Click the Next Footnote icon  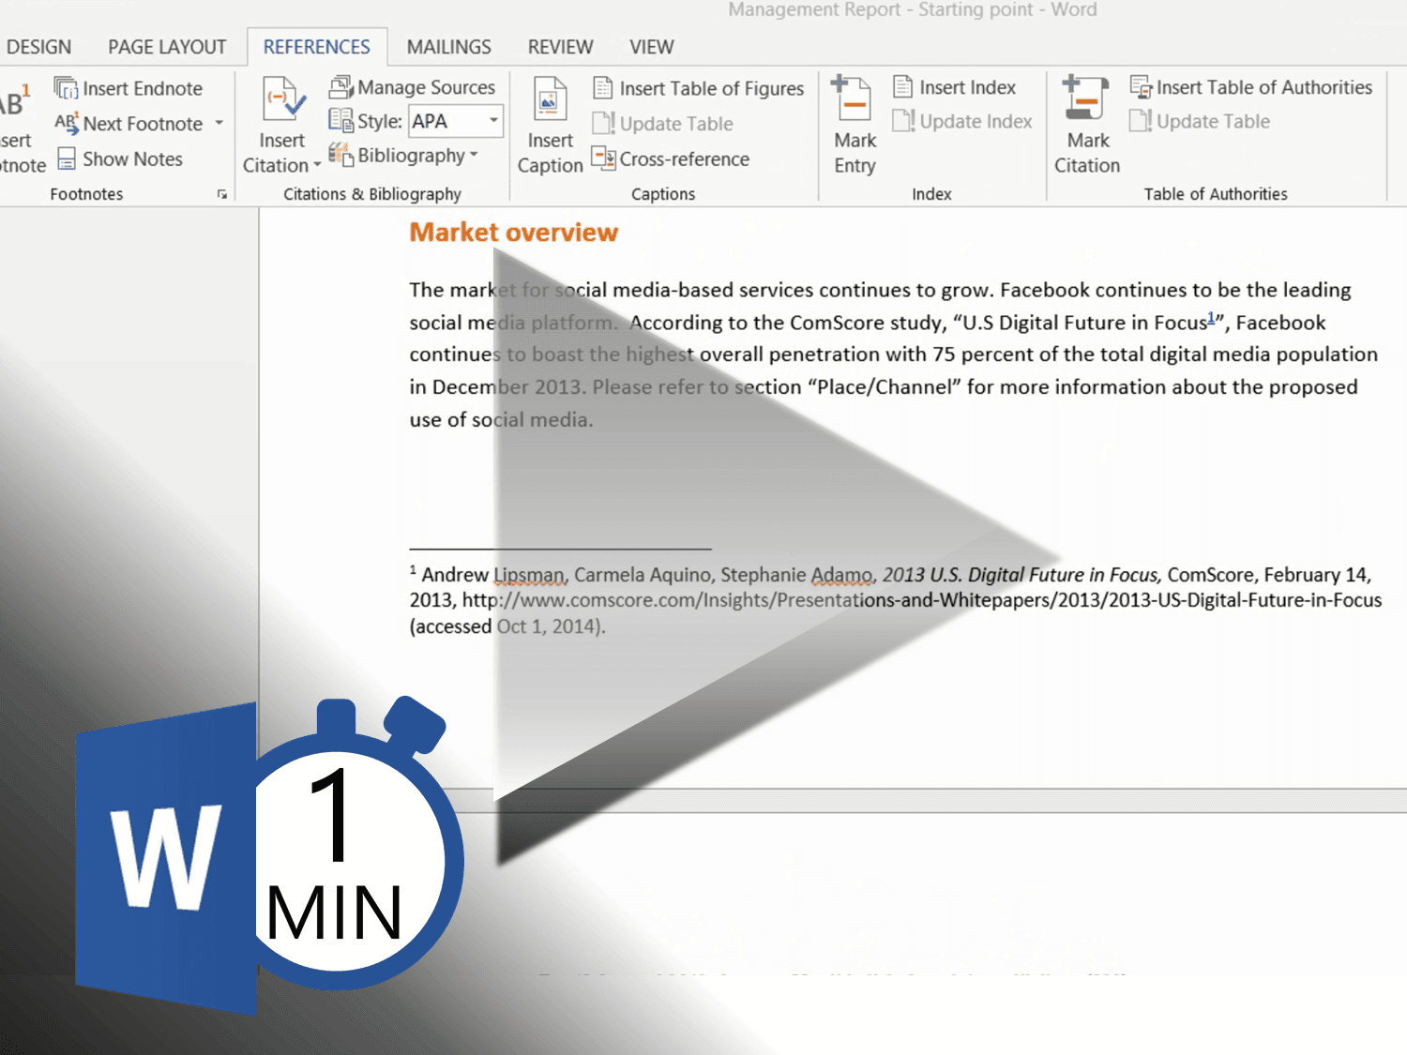(x=66, y=123)
